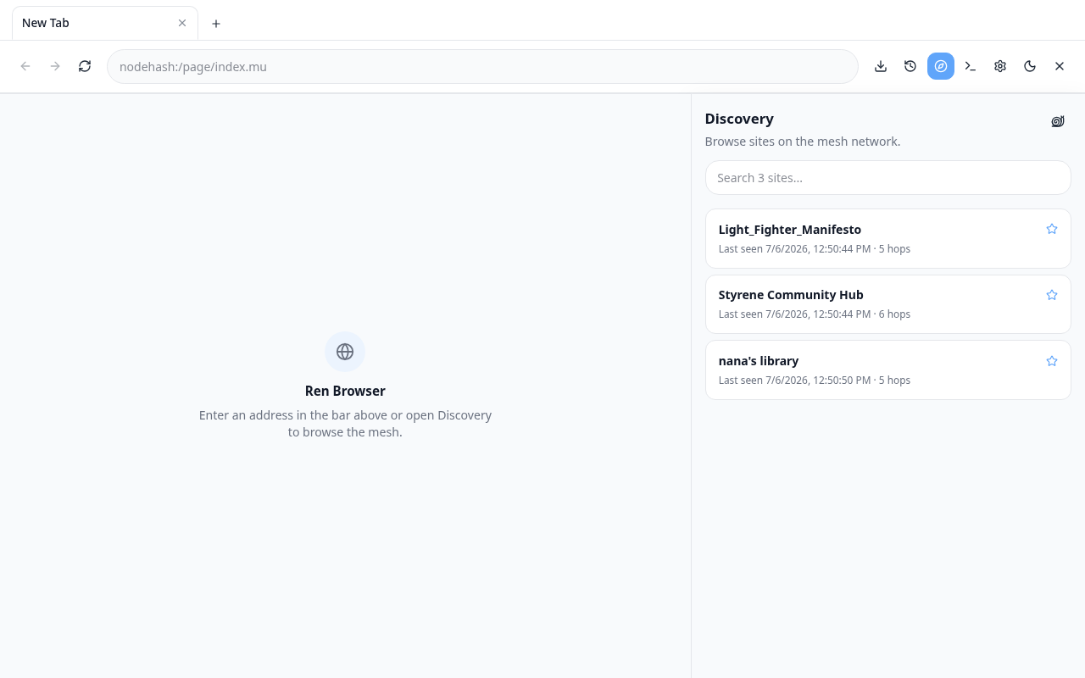Click the back navigation arrow
Image resolution: width=1085 pixels, height=678 pixels.
point(25,66)
